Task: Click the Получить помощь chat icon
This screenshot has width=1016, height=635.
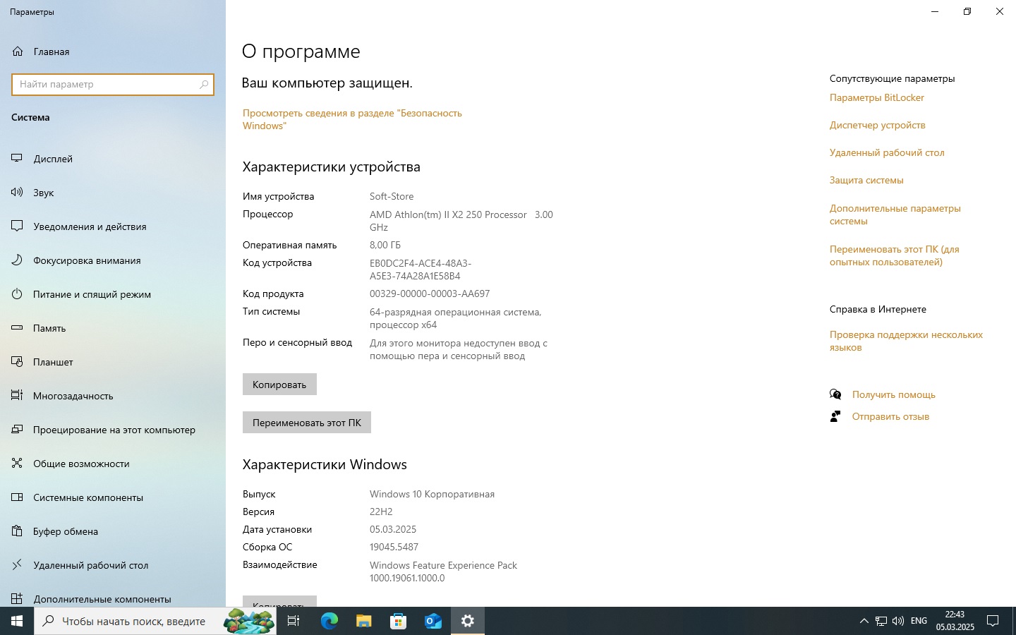Action: tap(835, 394)
